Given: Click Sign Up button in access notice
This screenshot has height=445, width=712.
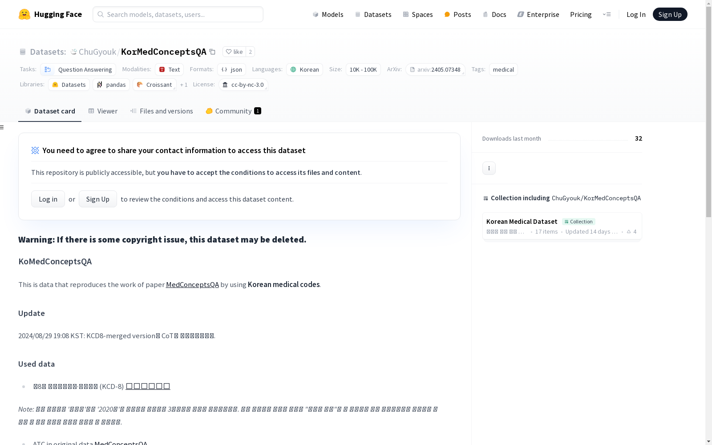Looking at the screenshot, I should click(98, 199).
